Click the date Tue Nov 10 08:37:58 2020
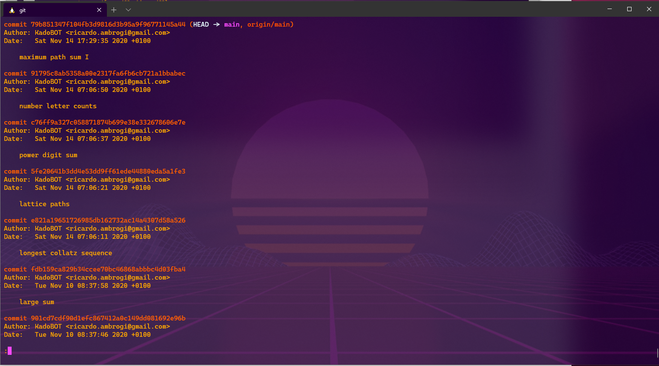The width and height of the screenshot is (659, 366). pyautogui.click(x=81, y=286)
